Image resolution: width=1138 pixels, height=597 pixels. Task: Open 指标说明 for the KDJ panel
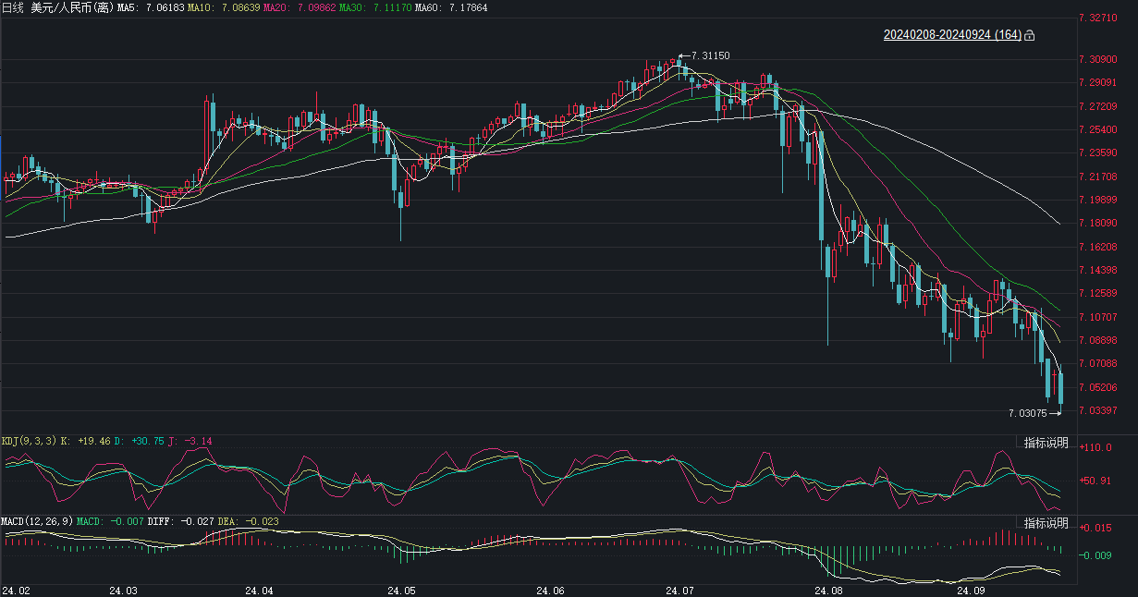pyautogui.click(x=1046, y=444)
